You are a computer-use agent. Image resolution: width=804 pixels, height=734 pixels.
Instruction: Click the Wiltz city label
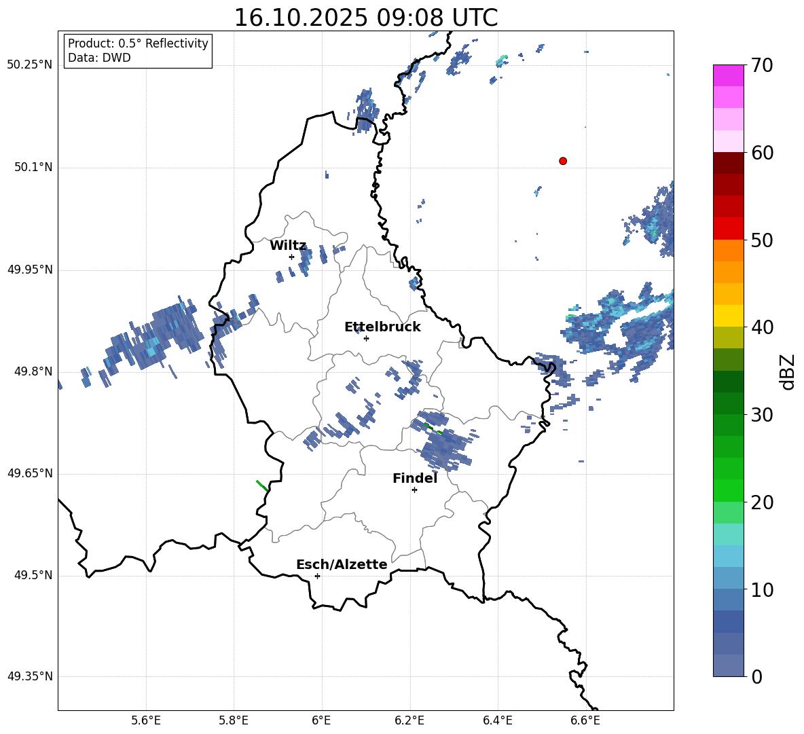click(x=288, y=246)
